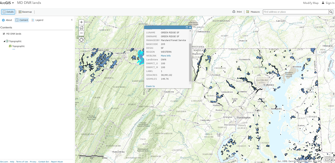Click the BASECODE value 205
The image size is (335, 163).
[x=163, y=44]
